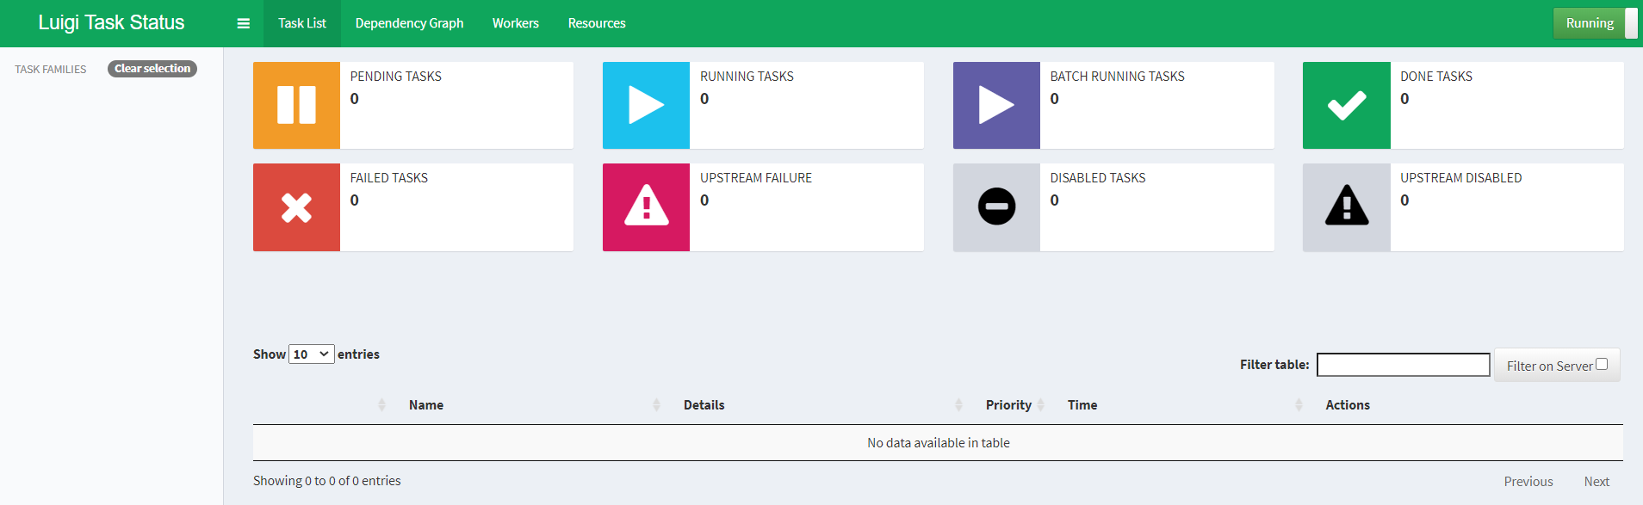Select the BATCH RUNNING TASKS label
The image size is (1643, 505).
tap(1117, 77)
